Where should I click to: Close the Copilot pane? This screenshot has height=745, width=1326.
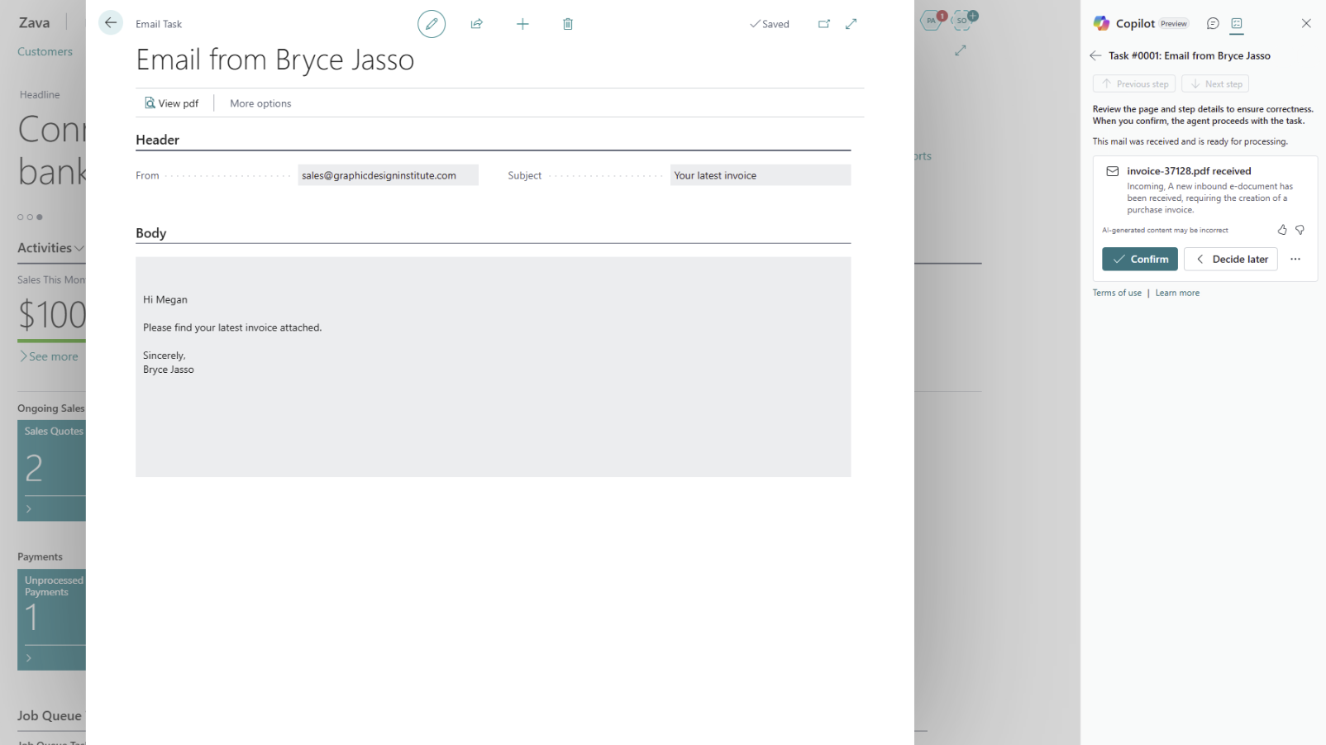1306,23
